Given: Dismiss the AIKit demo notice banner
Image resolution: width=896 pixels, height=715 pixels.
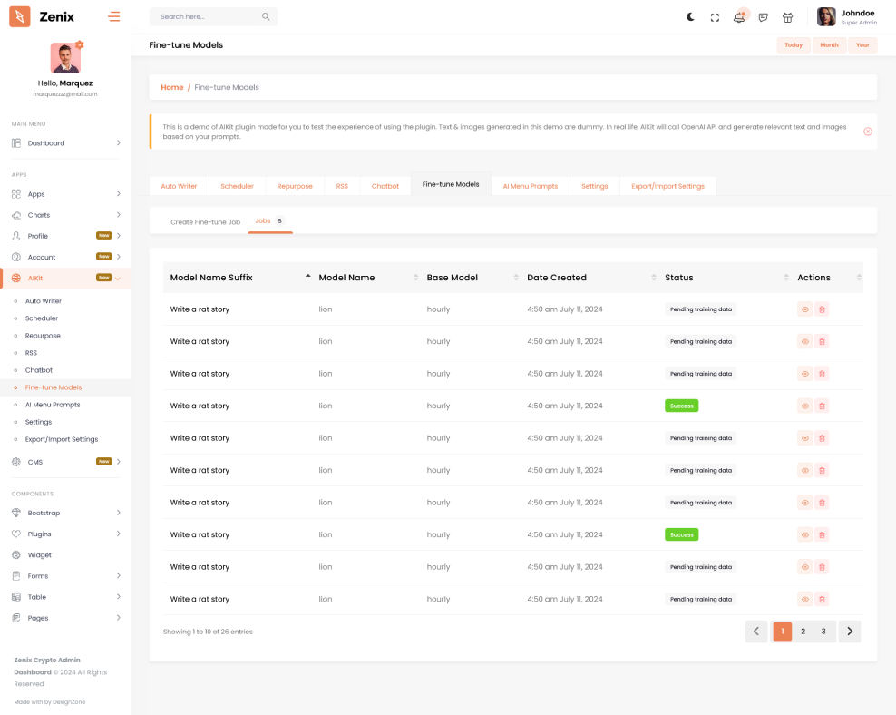Looking at the screenshot, I should pos(867,132).
